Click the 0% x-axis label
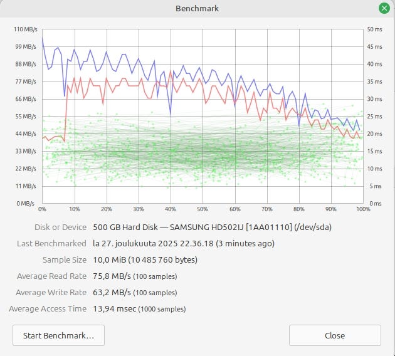The image size is (395, 356). click(x=43, y=209)
